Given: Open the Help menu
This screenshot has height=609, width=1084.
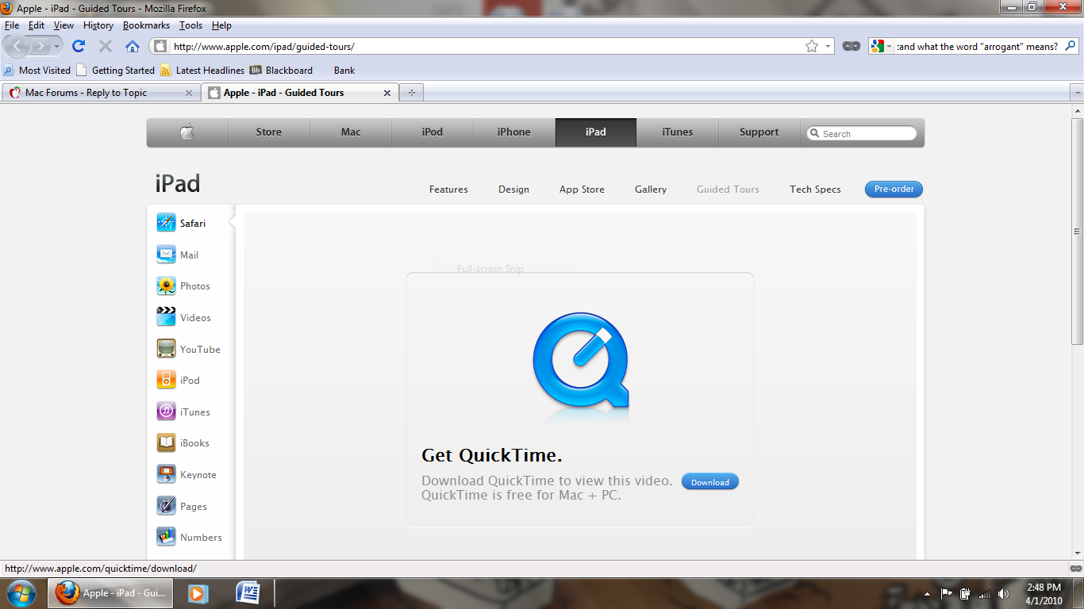Looking at the screenshot, I should (x=221, y=25).
